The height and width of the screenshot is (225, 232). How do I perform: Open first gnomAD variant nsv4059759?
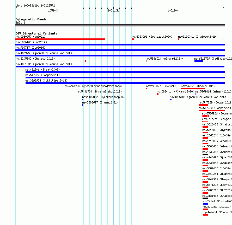click(x=45, y=53)
